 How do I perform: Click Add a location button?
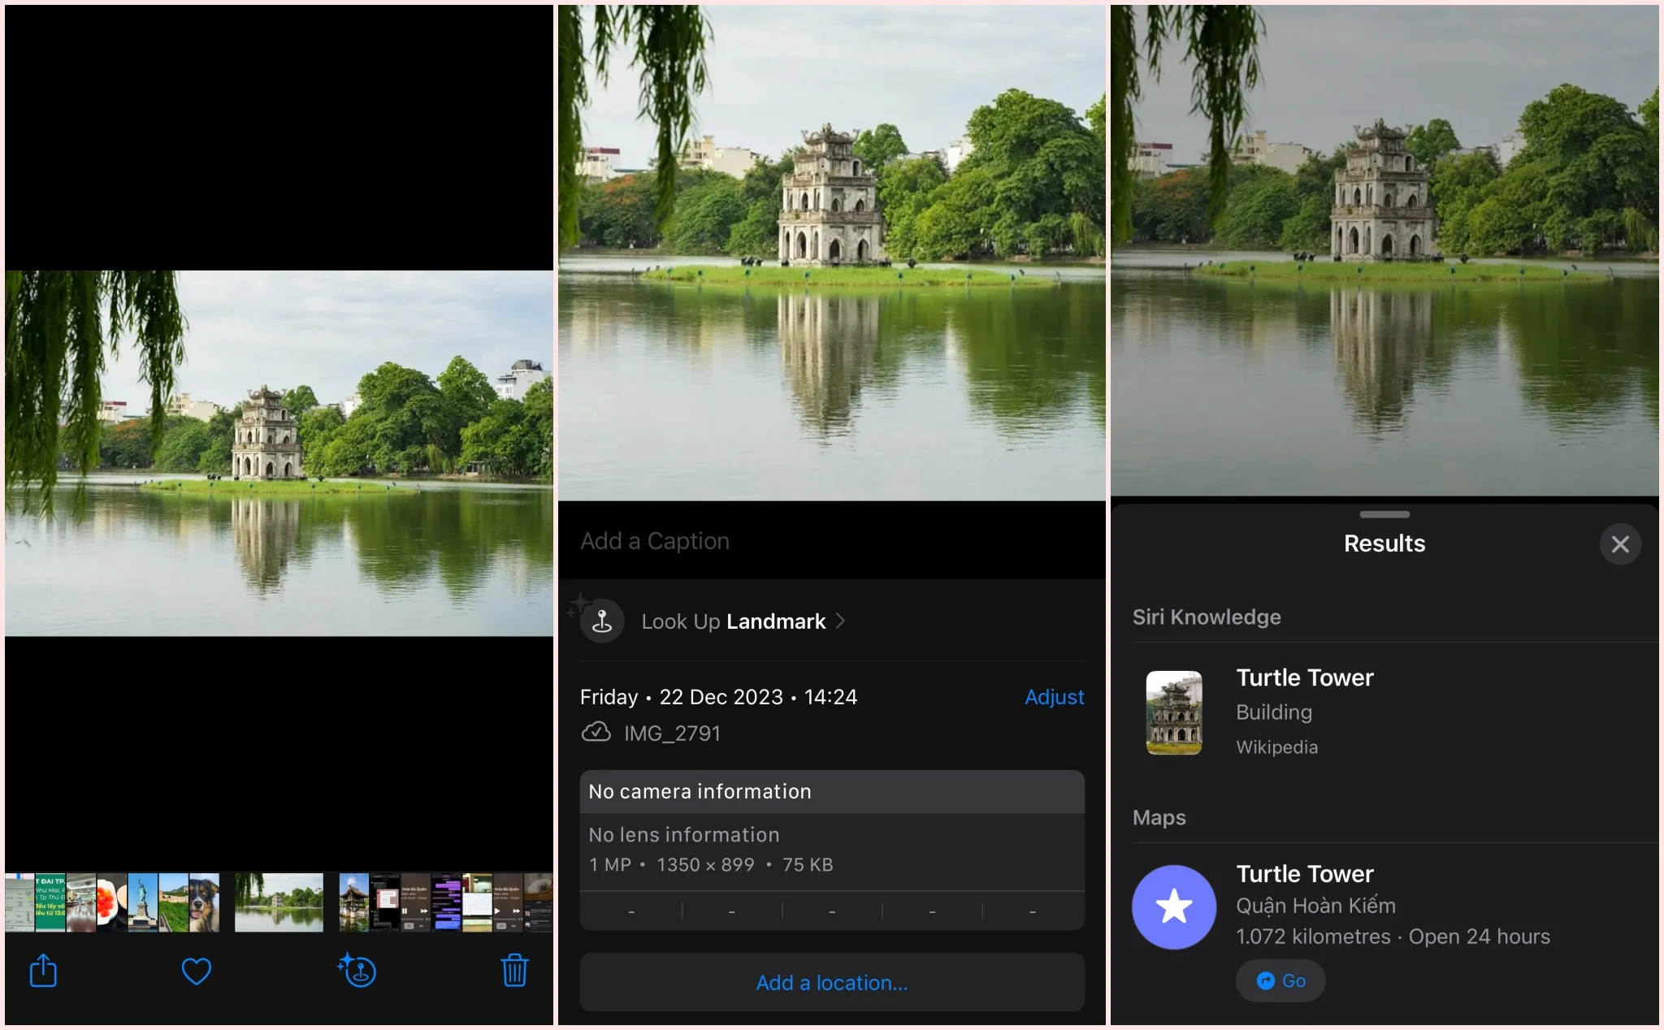tap(832, 982)
